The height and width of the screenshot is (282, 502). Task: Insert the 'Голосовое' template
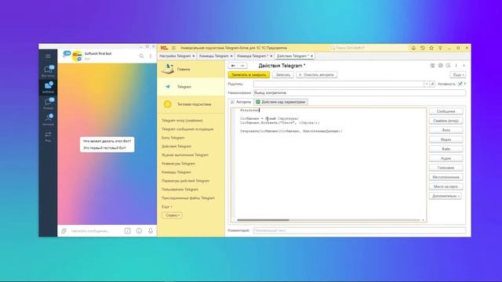446,168
